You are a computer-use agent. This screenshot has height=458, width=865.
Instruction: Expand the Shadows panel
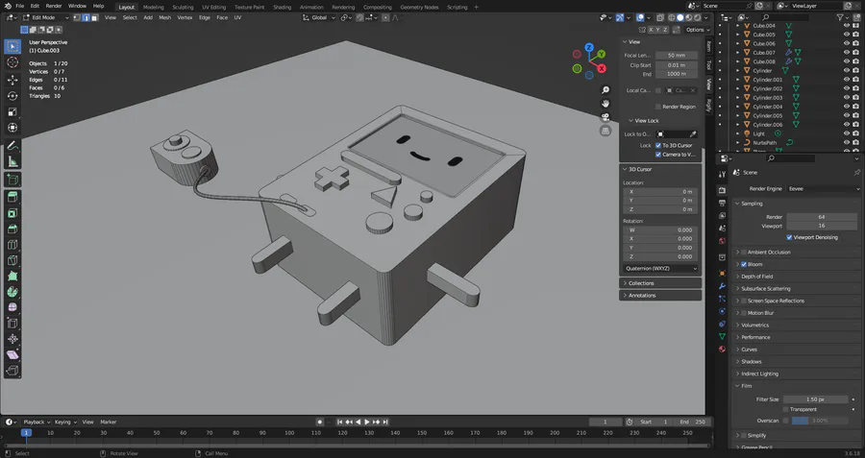point(797,362)
